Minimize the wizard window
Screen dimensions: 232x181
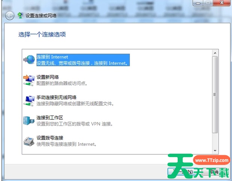[198, 3]
